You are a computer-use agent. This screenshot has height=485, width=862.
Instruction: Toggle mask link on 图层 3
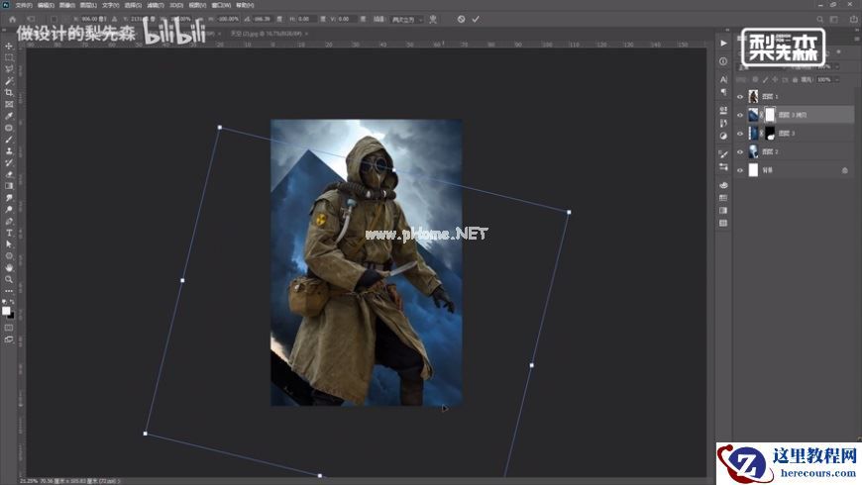pyautogui.click(x=761, y=134)
